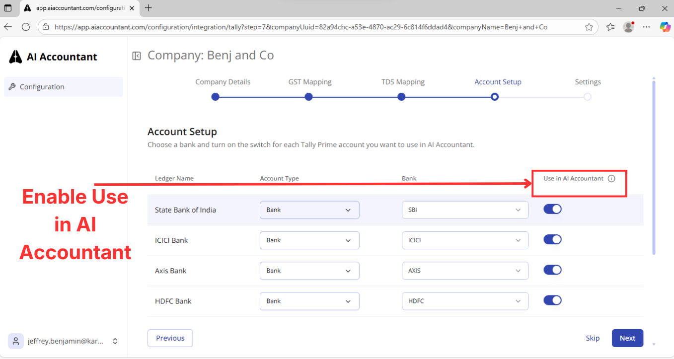Disable ICICI Bank toggle
674x359 pixels.
pos(552,239)
